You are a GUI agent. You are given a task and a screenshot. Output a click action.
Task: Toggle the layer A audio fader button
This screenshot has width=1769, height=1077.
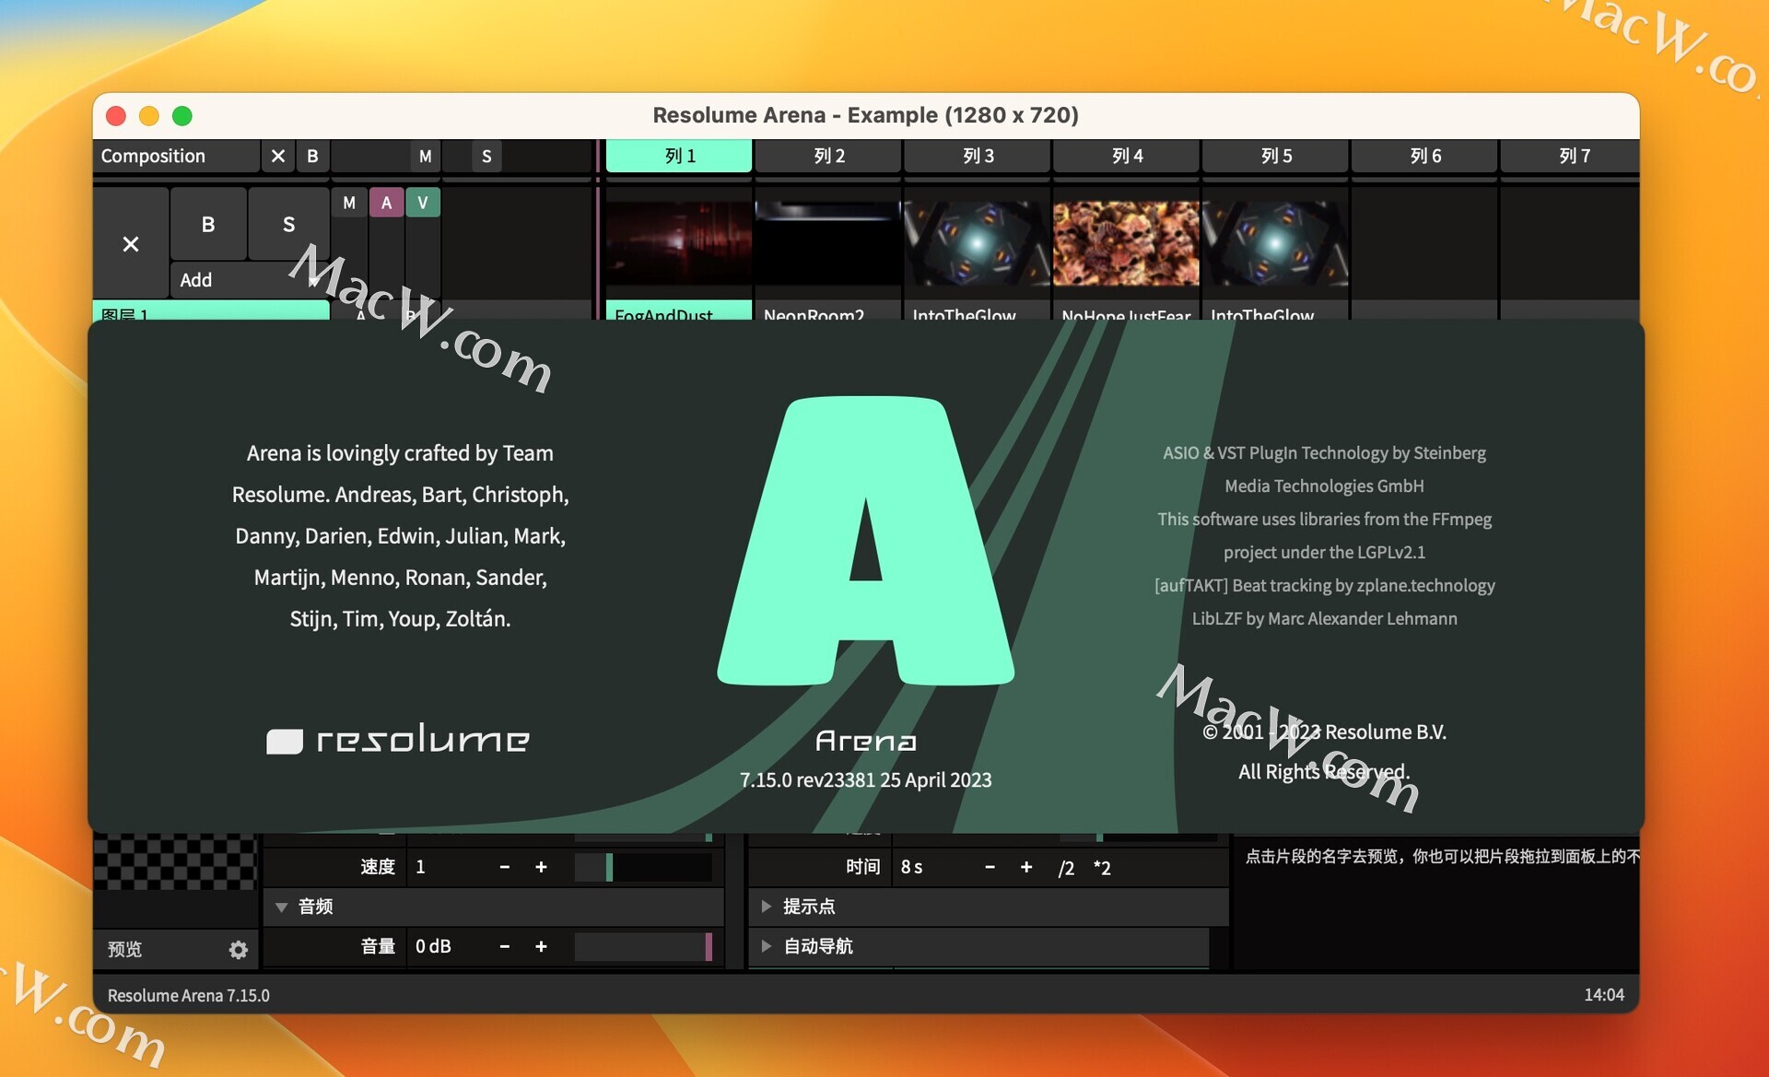click(x=386, y=203)
